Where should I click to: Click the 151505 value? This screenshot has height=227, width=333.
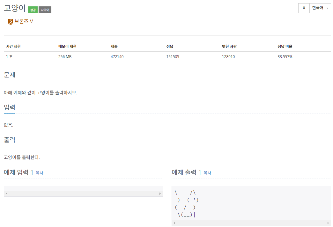click(x=173, y=57)
